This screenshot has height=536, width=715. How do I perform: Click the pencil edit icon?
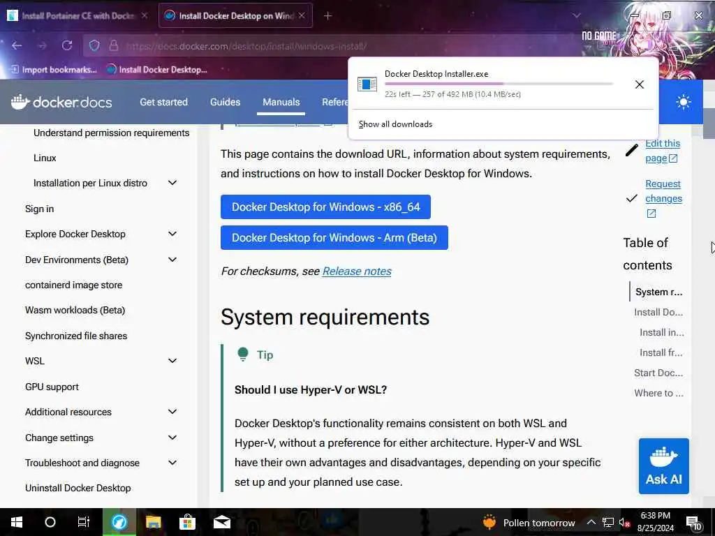click(631, 150)
